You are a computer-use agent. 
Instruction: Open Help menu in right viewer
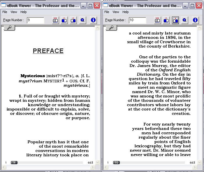click(x=126, y=12)
